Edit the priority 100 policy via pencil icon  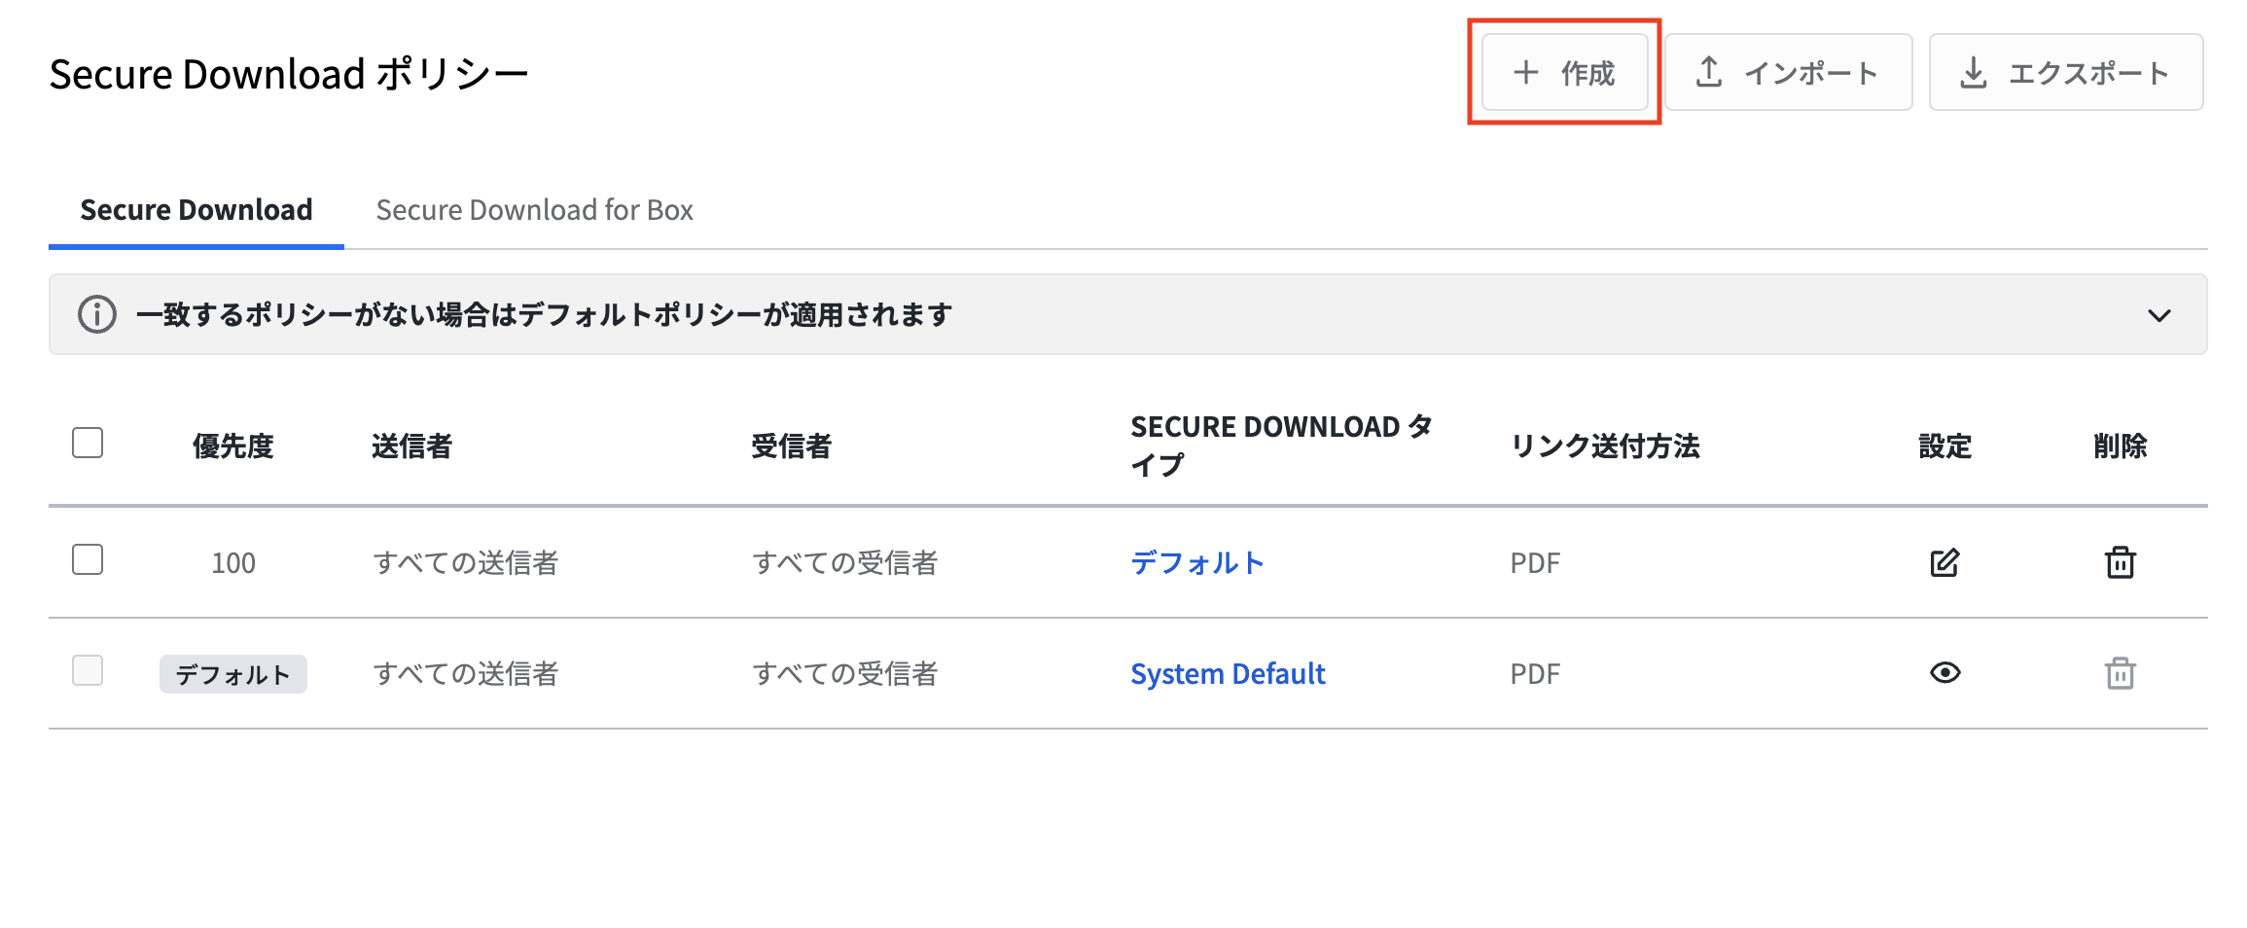coord(1944,562)
